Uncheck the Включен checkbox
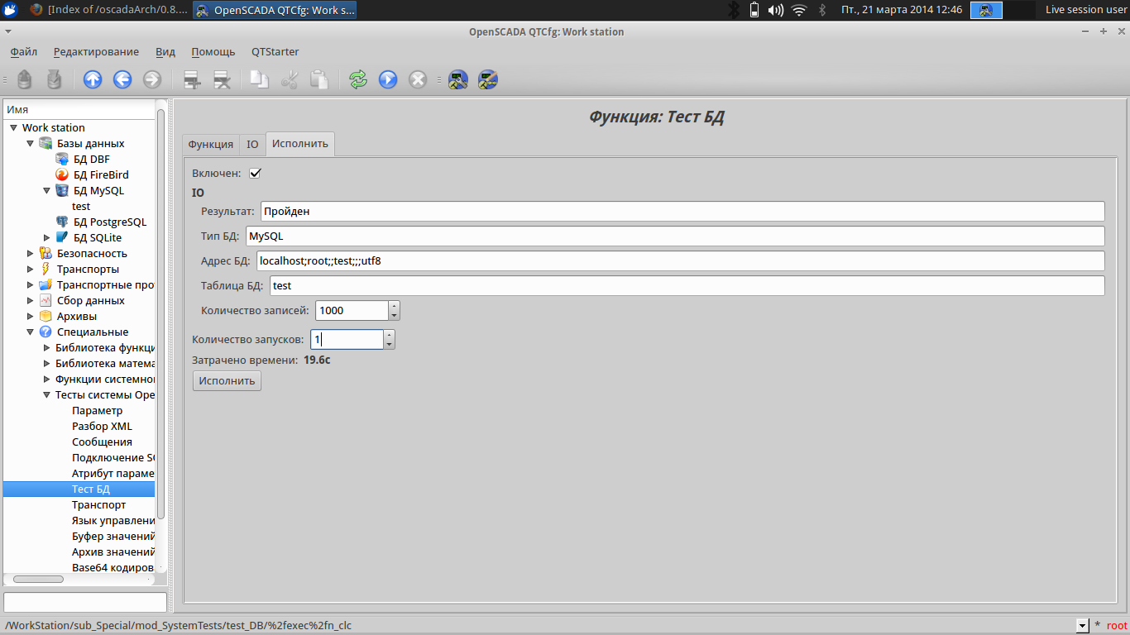 coord(255,173)
